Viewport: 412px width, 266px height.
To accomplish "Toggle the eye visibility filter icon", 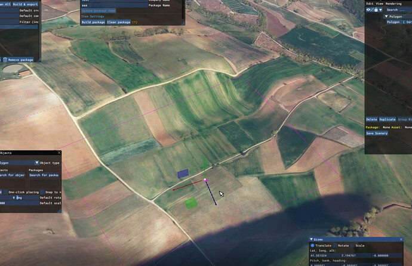I will tap(368, 10).
